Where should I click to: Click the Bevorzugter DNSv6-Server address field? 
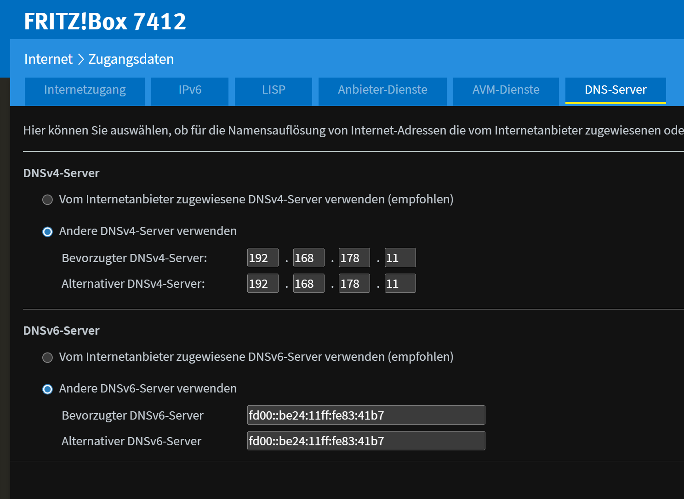[366, 415]
